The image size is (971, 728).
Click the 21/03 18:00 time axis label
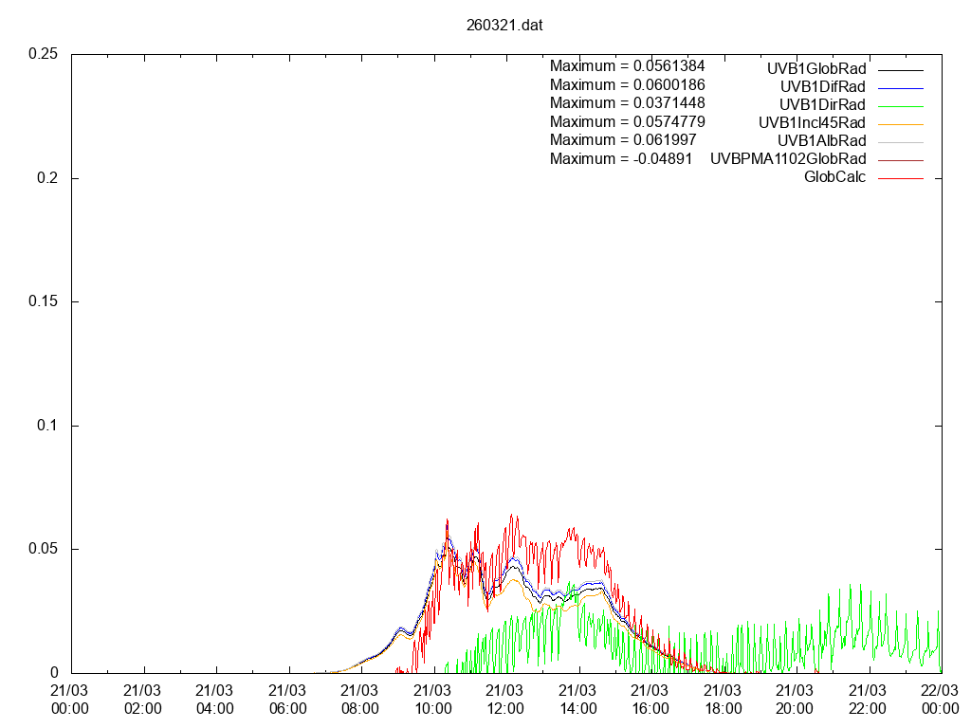(723, 700)
